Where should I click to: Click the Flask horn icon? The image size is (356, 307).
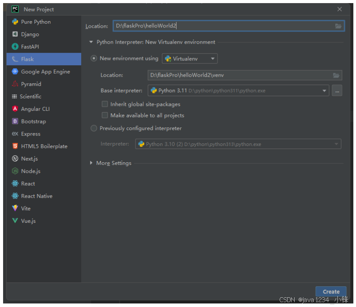(15, 59)
